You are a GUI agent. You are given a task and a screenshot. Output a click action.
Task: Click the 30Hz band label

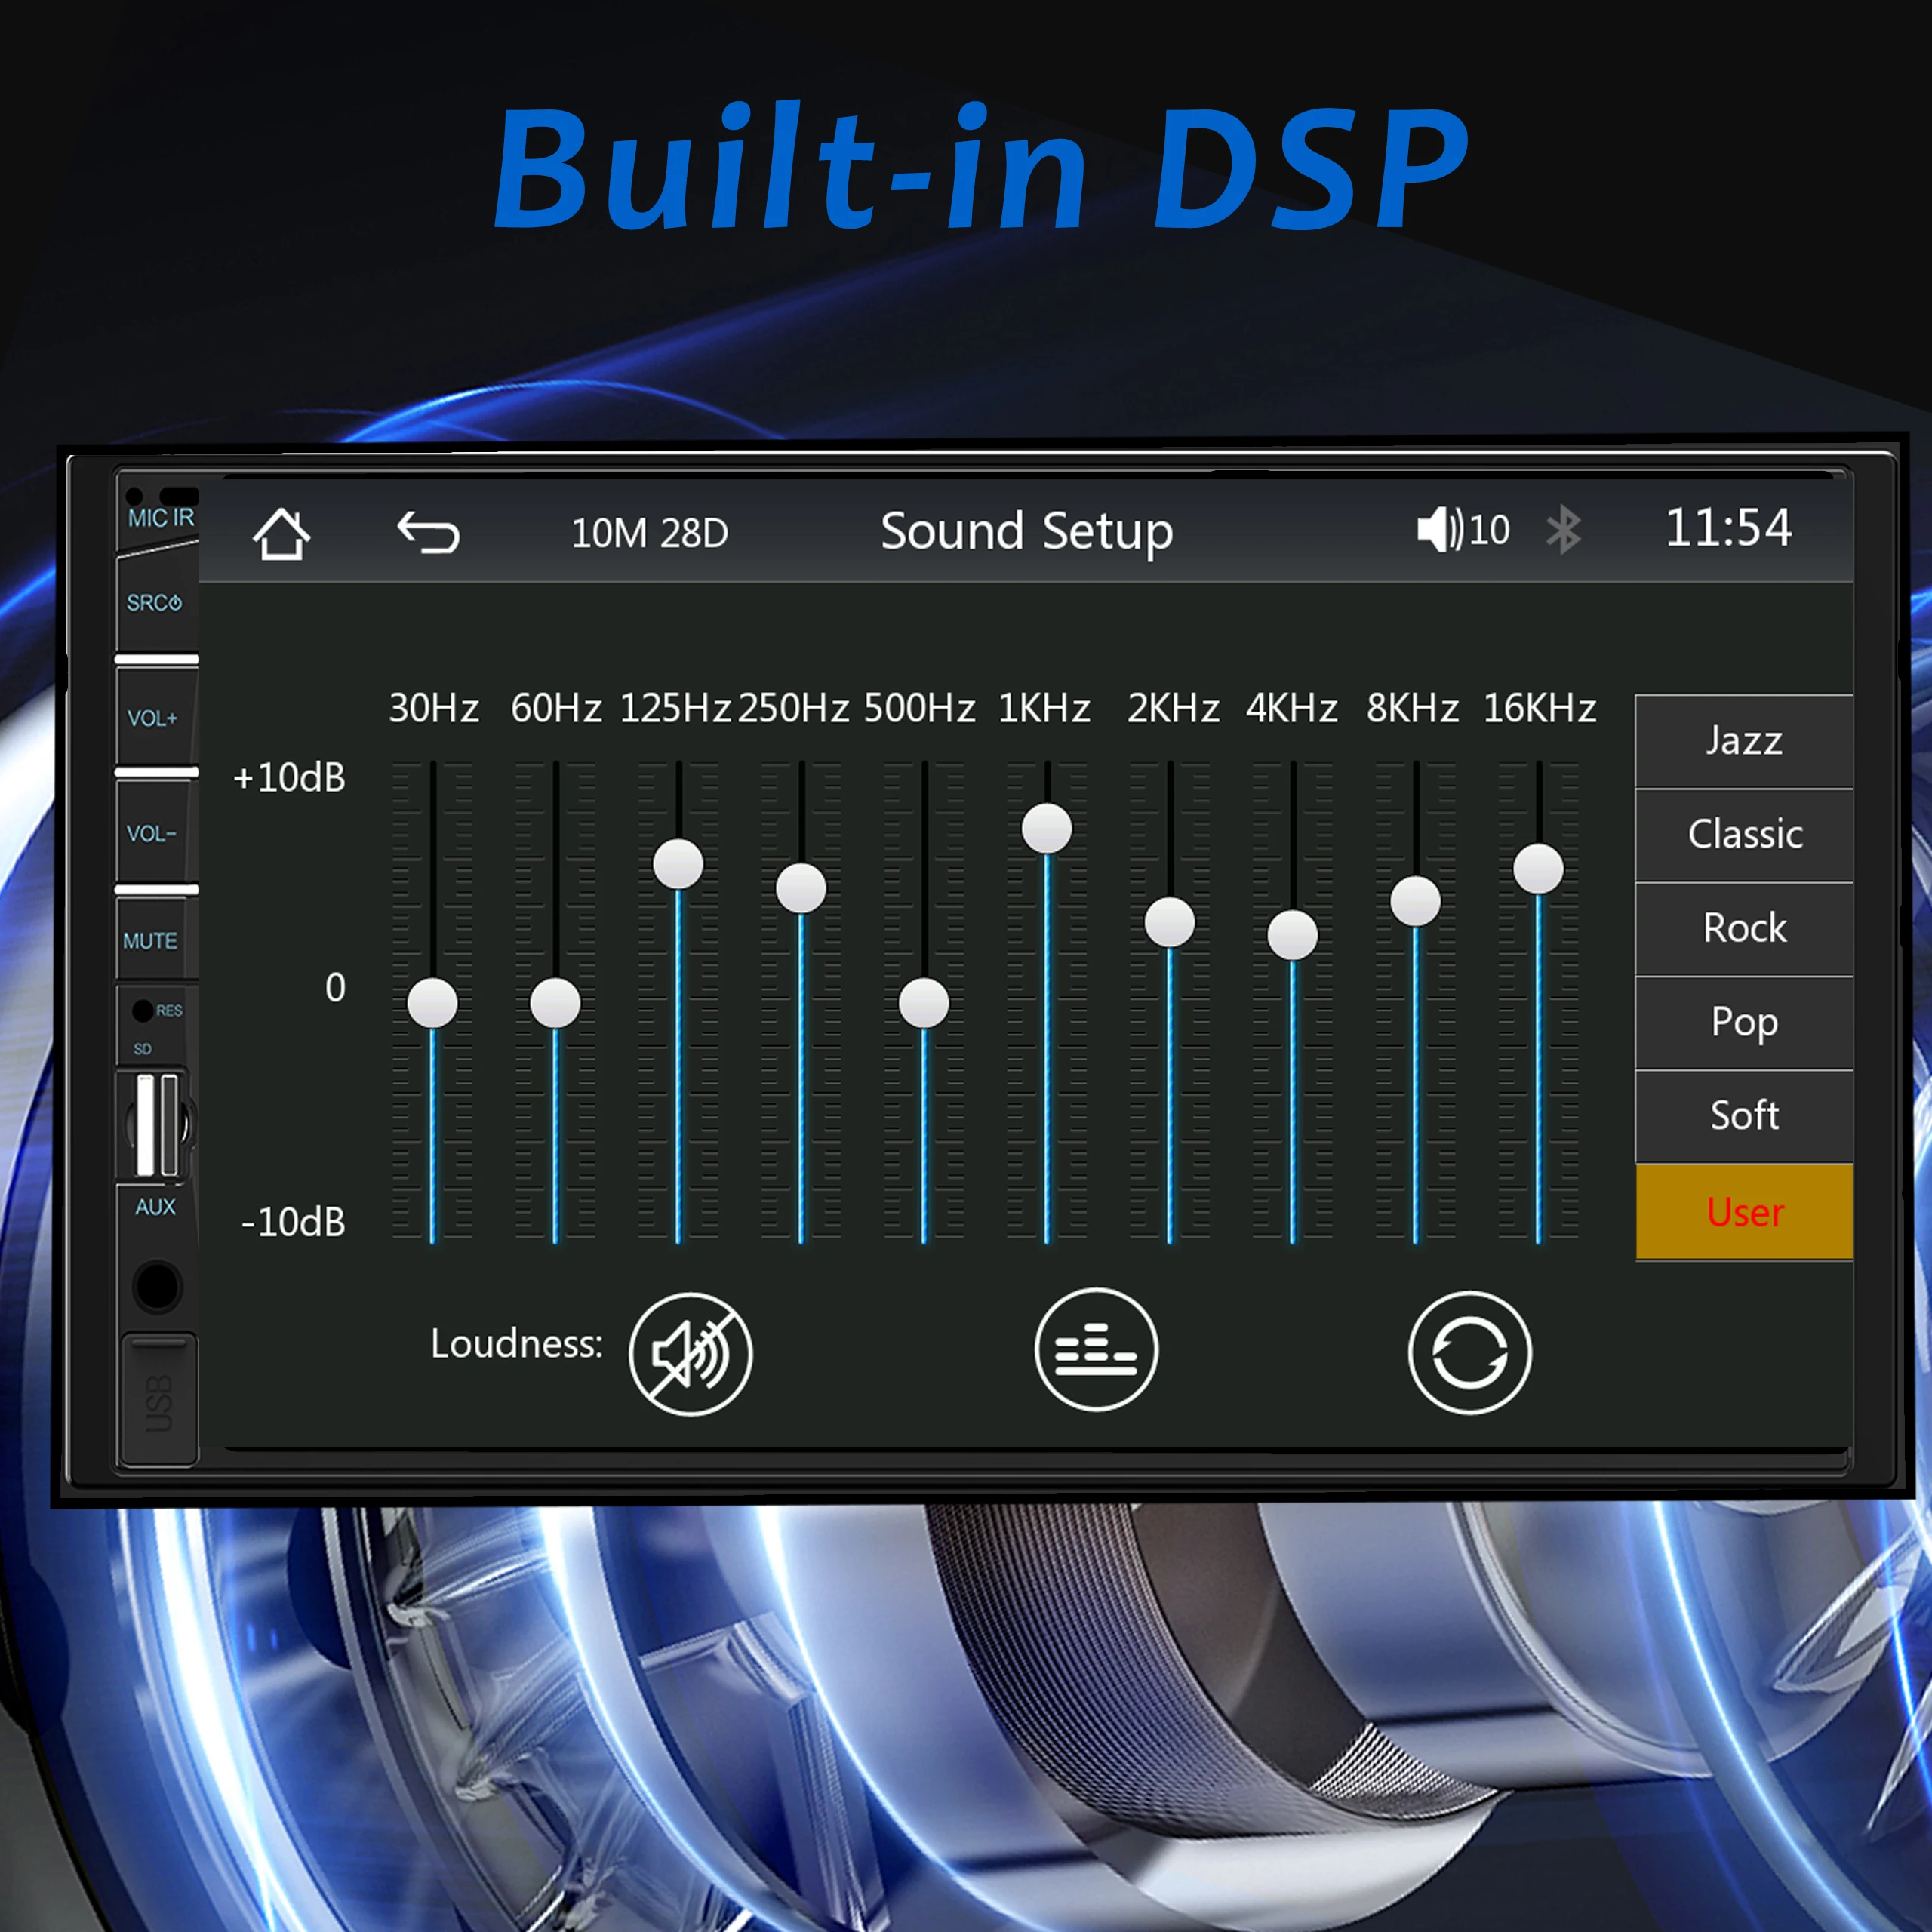pos(434,708)
